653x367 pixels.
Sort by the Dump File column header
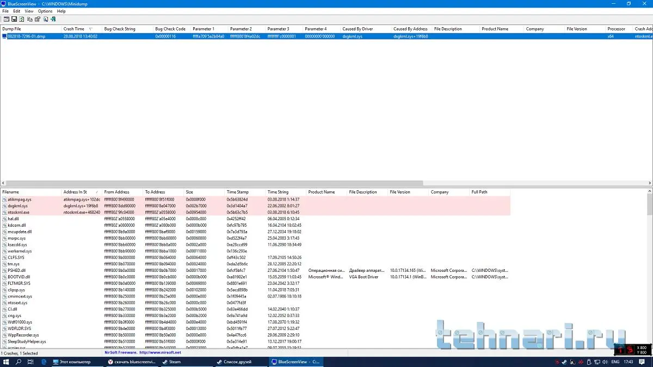(30, 29)
